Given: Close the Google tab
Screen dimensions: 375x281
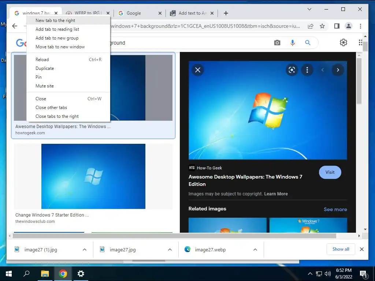Looking at the screenshot, I should (x=160, y=14).
